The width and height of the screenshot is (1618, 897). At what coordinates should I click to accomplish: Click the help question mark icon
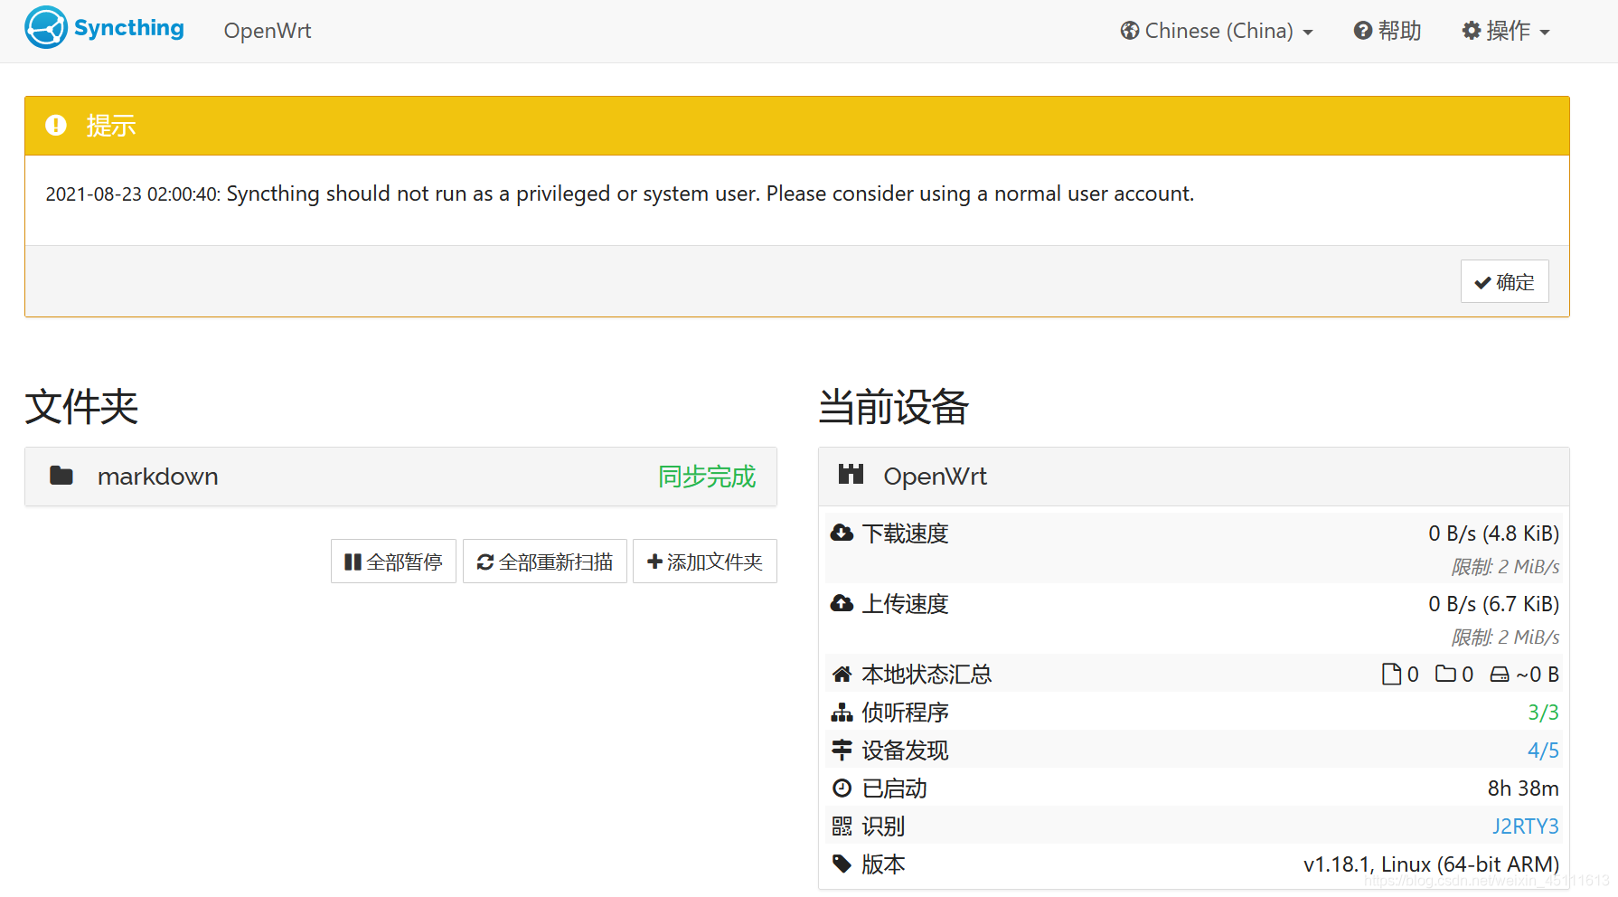[1362, 31]
